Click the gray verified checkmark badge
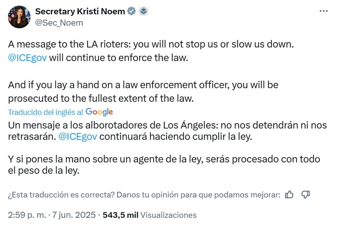This screenshot has height=228, width=338. pyautogui.click(x=131, y=11)
